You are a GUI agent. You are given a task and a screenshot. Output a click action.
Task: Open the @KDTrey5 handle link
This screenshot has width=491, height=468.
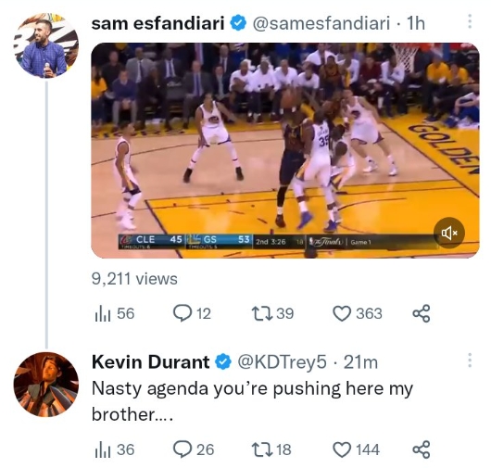click(x=282, y=361)
